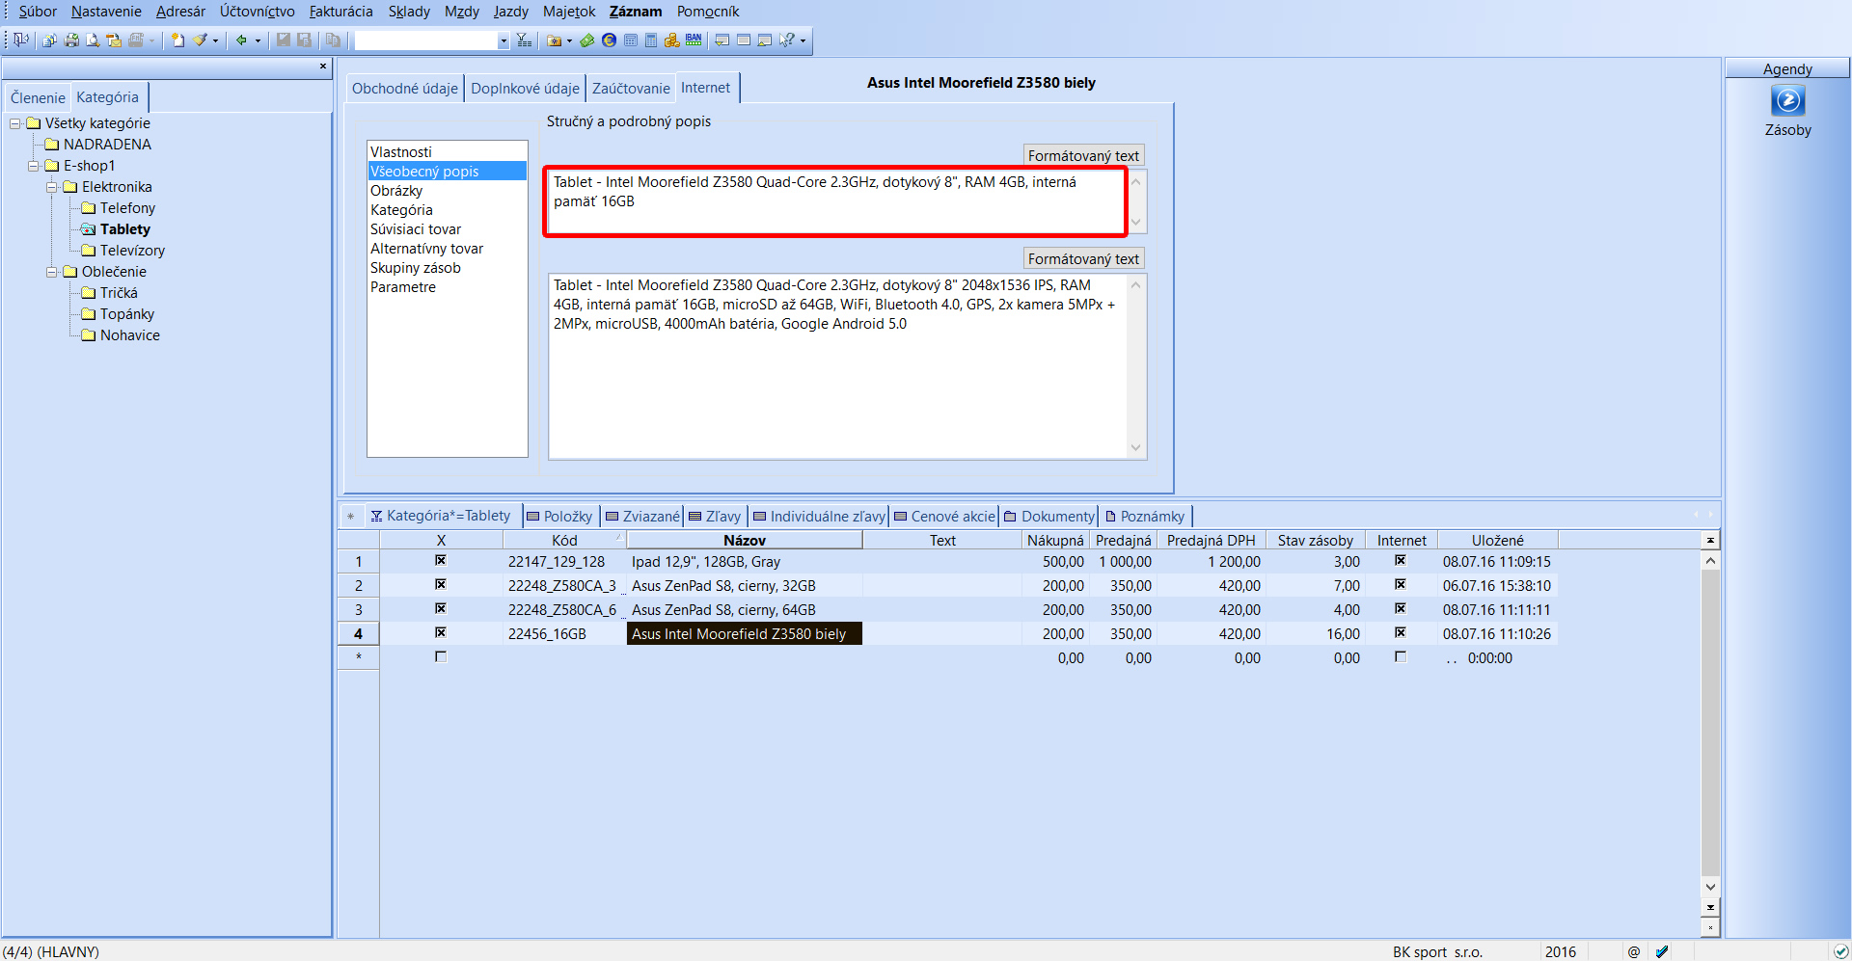Click first yellow note comment icon
This screenshot has height=961, width=1852.
tap(722, 40)
